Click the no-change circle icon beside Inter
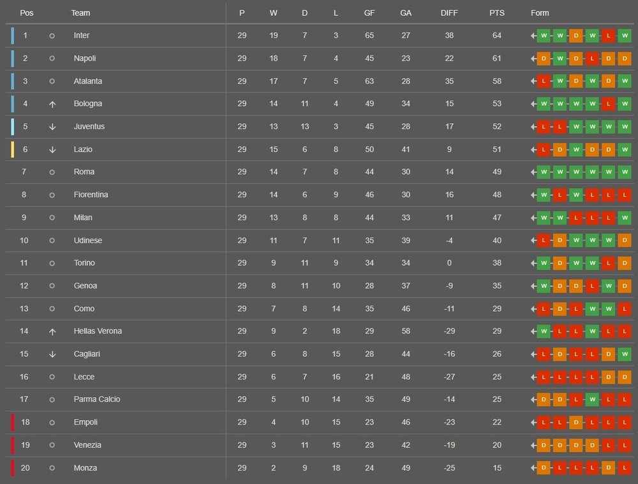 pos(52,36)
